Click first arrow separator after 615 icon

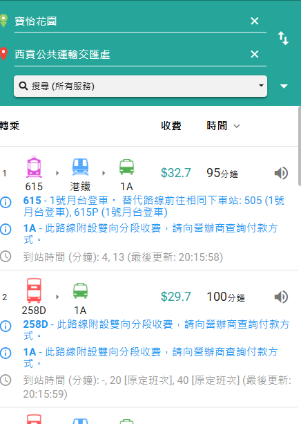(57, 173)
